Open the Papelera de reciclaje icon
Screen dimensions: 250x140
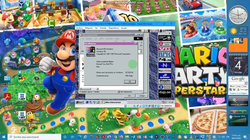click(7, 62)
